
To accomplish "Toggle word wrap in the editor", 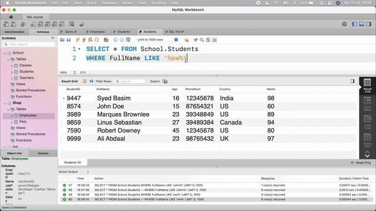I will click(214, 40).
